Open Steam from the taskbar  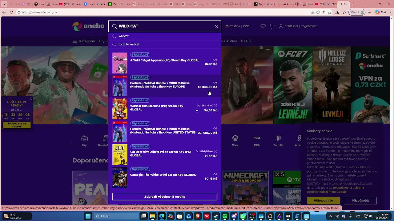[216, 216]
